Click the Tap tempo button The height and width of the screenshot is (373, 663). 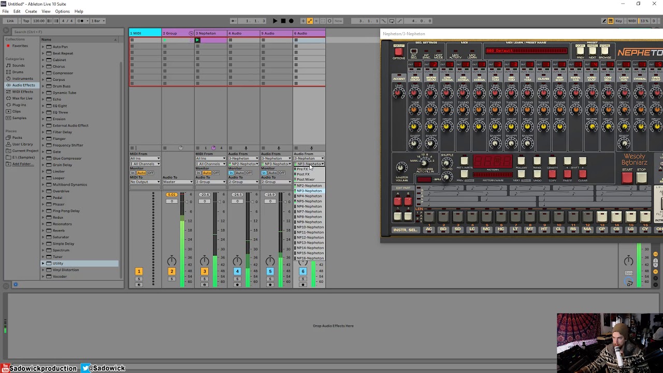[26, 21]
